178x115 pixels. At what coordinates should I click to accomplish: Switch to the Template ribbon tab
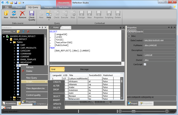48,7
